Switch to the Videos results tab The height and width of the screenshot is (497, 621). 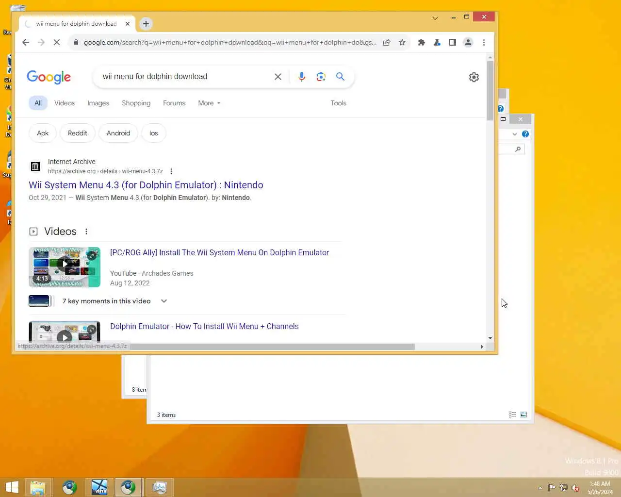click(x=65, y=103)
